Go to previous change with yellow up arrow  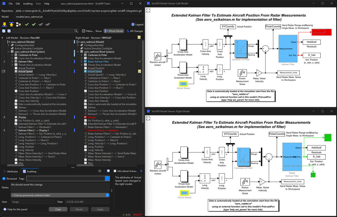click(x=12, y=24)
